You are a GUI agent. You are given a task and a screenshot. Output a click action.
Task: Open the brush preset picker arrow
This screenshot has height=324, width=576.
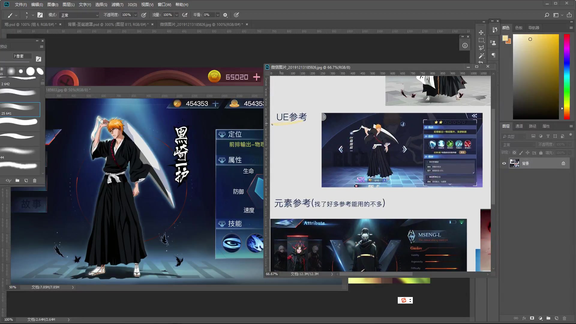33,15
